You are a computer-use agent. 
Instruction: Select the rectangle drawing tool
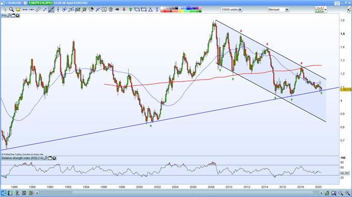tap(144, 10)
